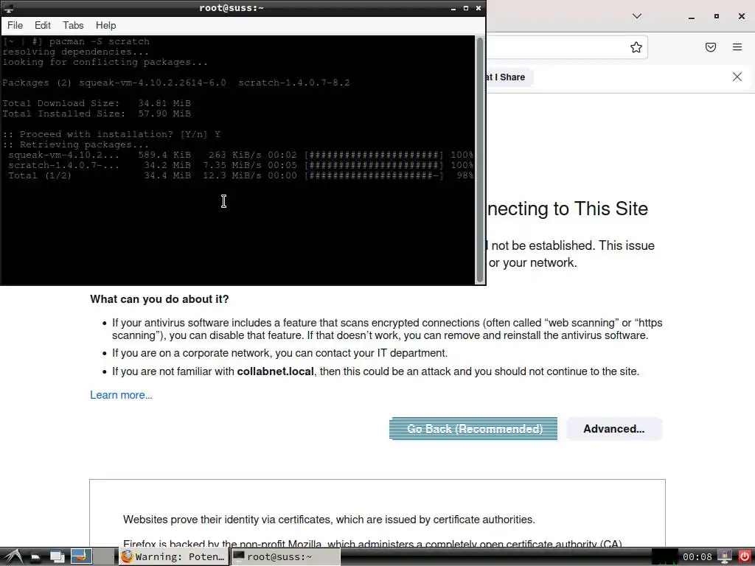
Task: Click the terminal window menu icon in title bar
Action: (x=9, y=8)
